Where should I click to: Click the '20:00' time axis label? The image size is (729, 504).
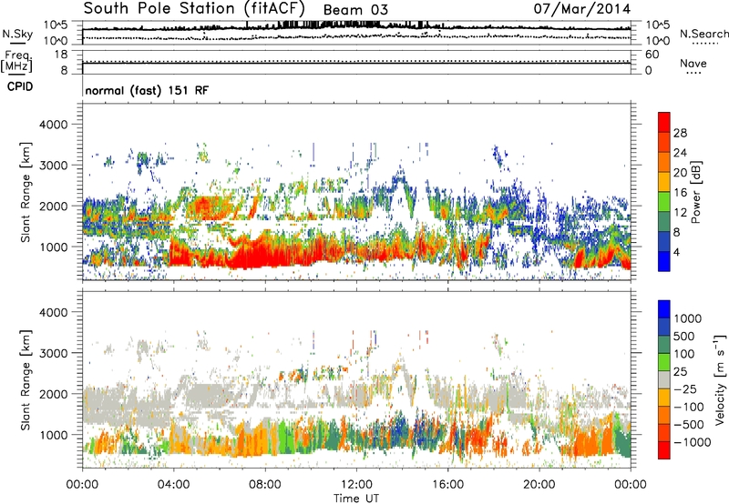tap(539, 485)
